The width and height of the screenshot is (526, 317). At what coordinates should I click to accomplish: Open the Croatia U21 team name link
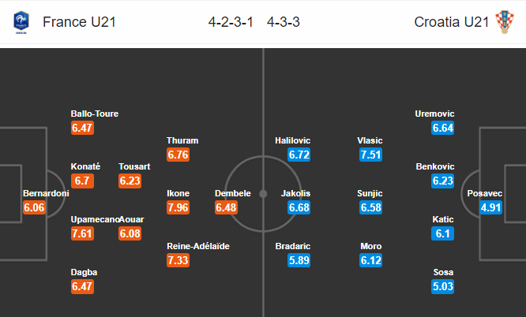point(451,22)
